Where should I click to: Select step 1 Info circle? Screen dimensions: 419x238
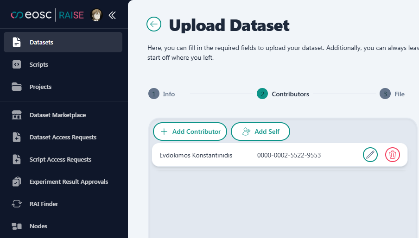(x=154, y=94)
